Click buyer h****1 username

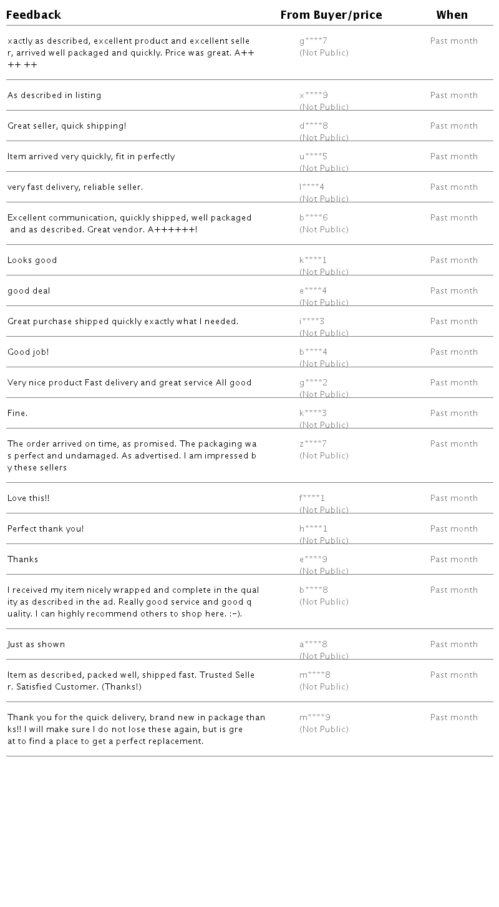(313, 529)
